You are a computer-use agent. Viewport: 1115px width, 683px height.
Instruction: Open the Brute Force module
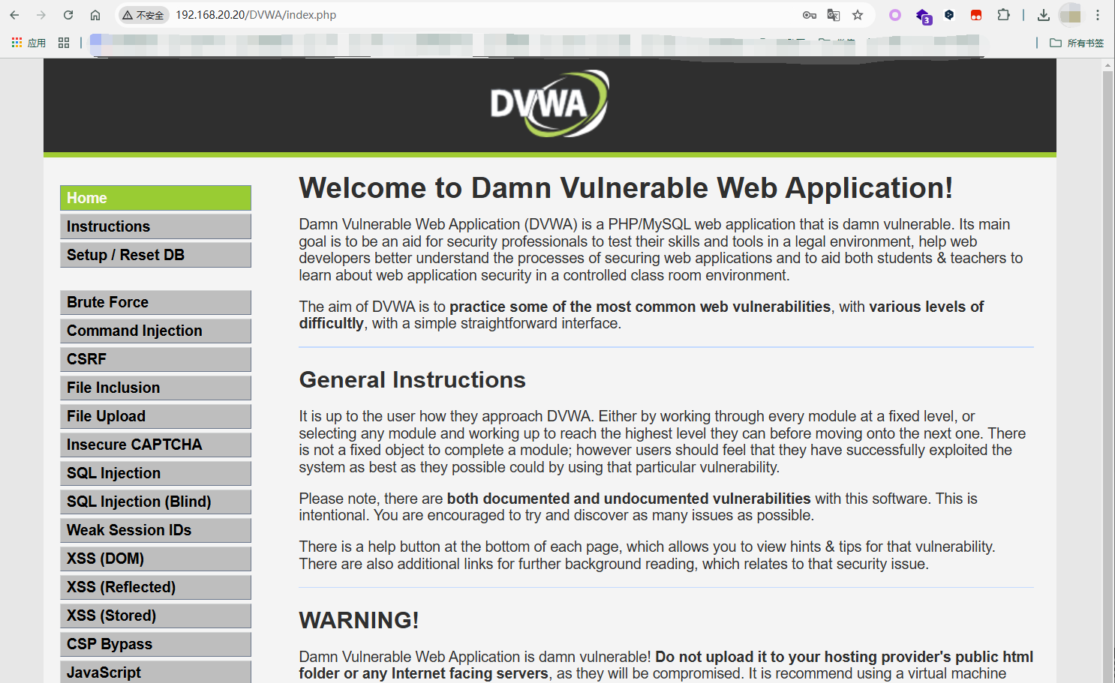(x=155, y=302)
